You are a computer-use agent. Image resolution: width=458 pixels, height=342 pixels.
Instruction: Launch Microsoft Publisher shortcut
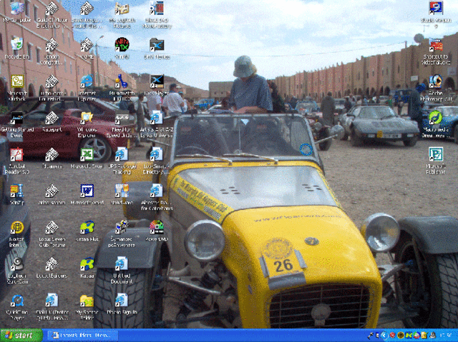coord(435,155)
